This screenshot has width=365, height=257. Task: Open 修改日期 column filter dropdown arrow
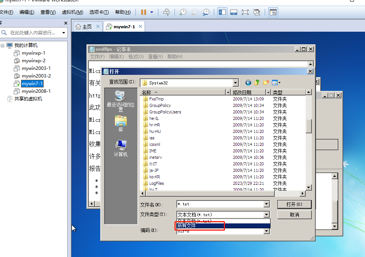pos(268,92)
